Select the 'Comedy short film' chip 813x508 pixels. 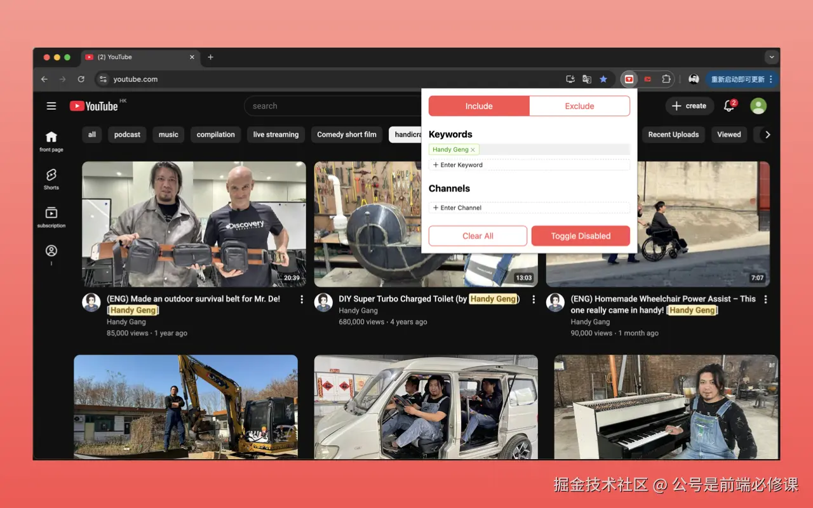tap(347, 135)
